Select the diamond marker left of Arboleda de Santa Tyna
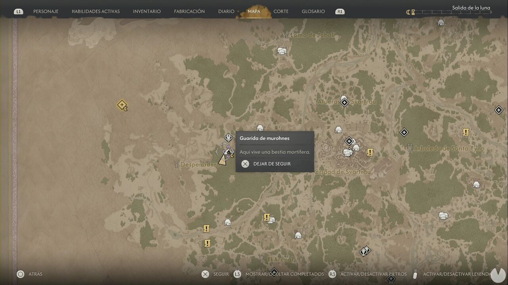508x285 pixels. pyautogui.click(x=404, y=132)
